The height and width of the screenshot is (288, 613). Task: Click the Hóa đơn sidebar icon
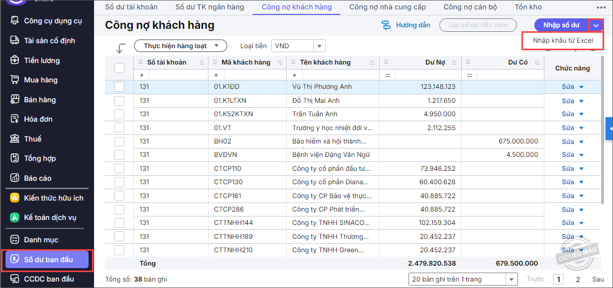pyautogui.click(x=15, y=119)
